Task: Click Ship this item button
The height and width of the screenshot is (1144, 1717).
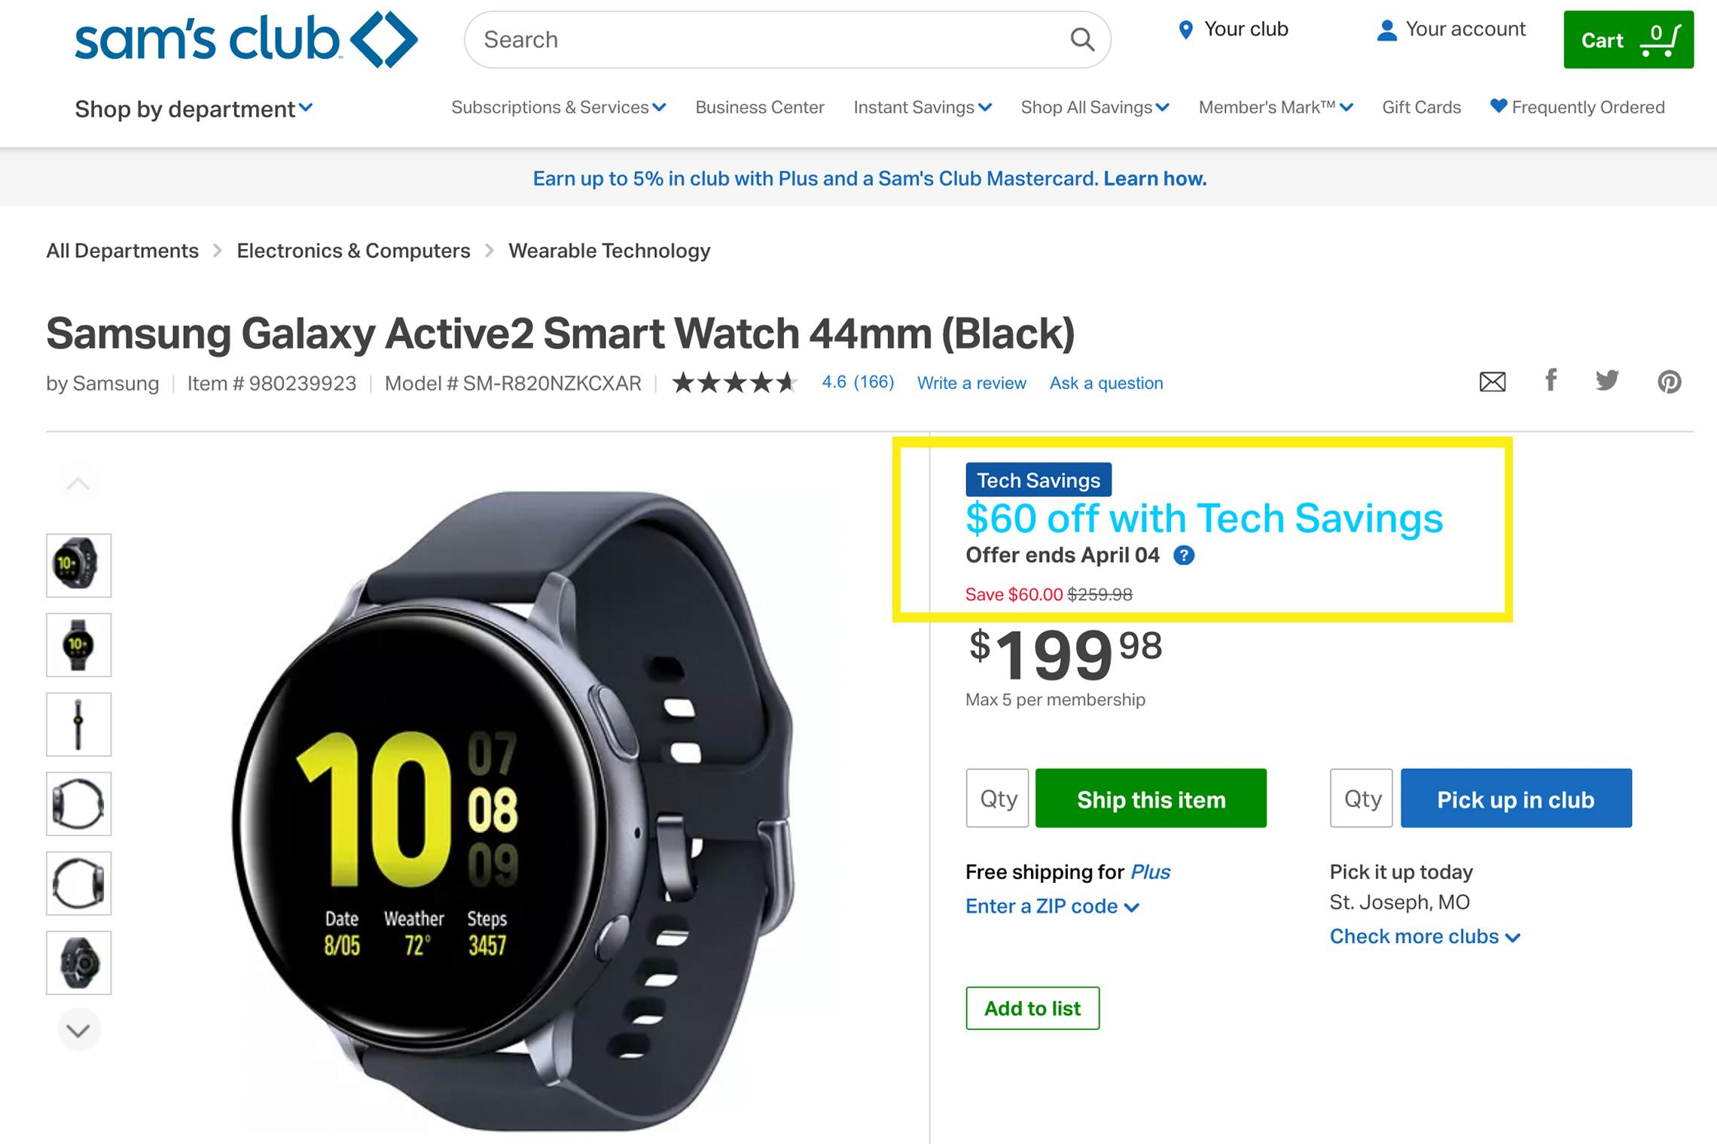Action: point(1151,799)
